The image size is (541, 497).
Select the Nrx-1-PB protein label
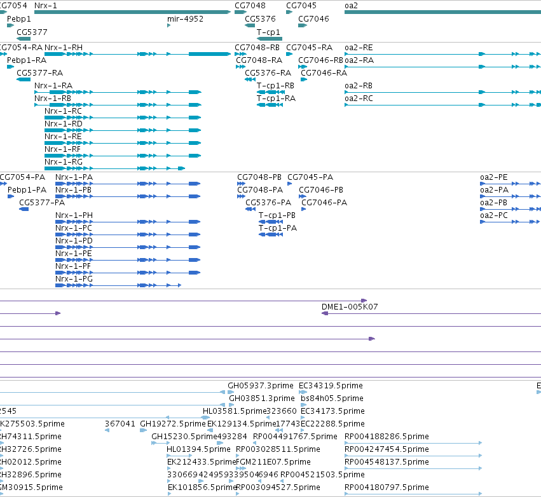pyautogui.click(x=73, y=190)
